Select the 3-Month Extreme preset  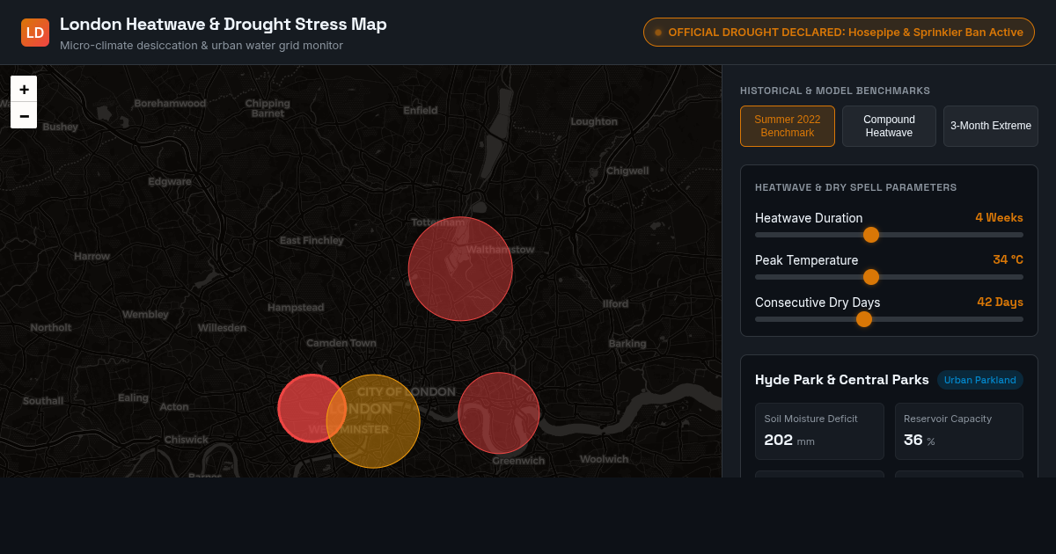[x=991, y=126]
